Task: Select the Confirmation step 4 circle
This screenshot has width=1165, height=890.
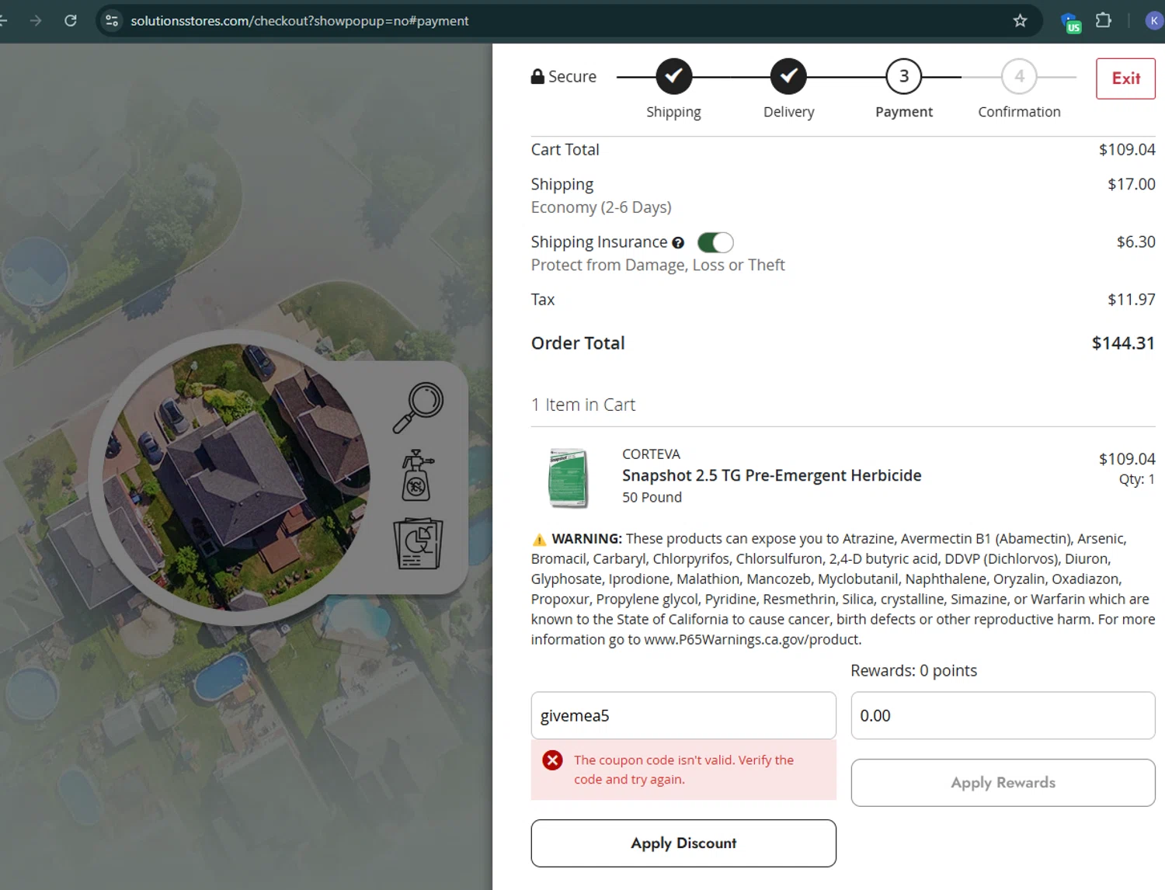Action: coord(1020,76)
